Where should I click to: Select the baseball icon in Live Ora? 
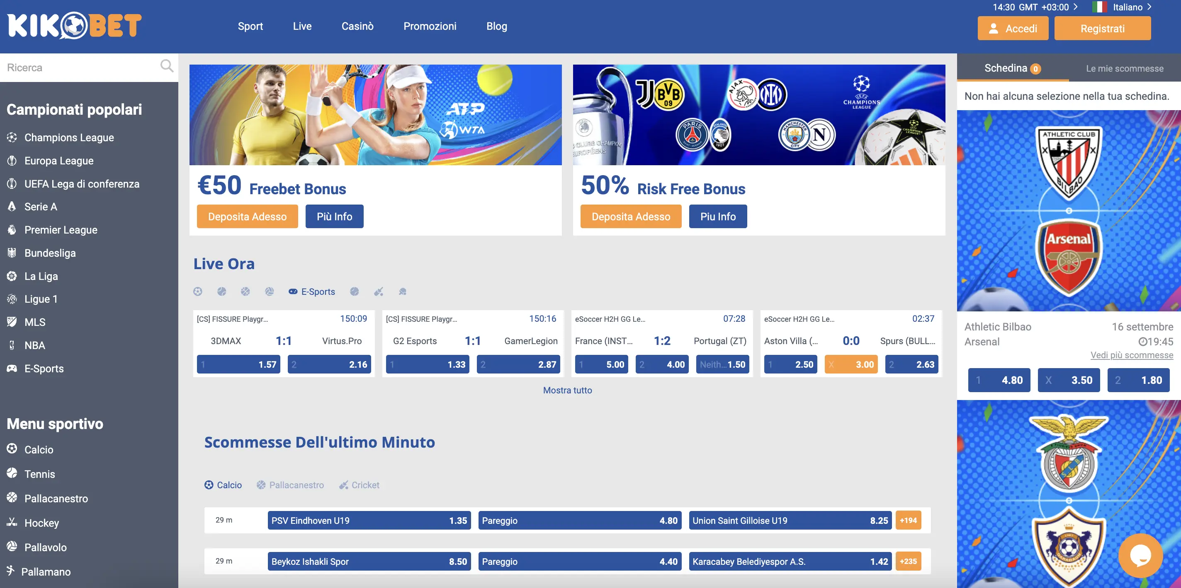pyautogui.click(x=355, y=292)
